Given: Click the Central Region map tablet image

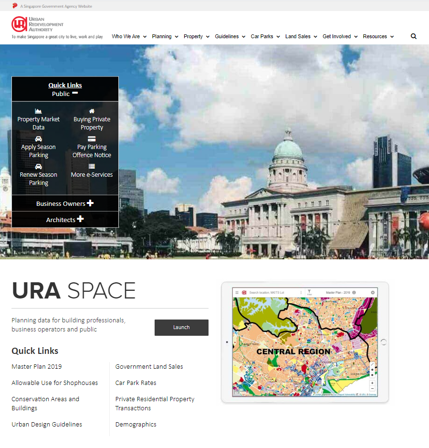Looking at the screenshot, I should click(x=305, y=342).
